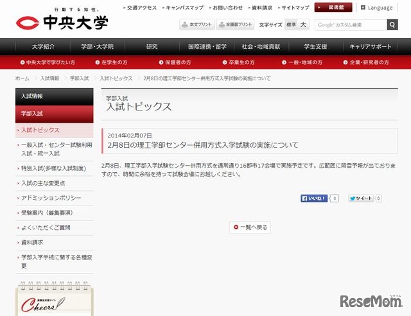The height and width of the screenshot is (316, 411).
Task: Open the Language selector
Action: tap(377, 8)
